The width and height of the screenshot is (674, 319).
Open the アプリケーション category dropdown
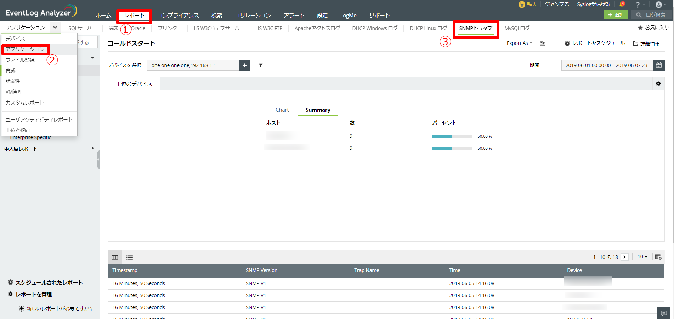pyautogui.click(x=31, y=28)
